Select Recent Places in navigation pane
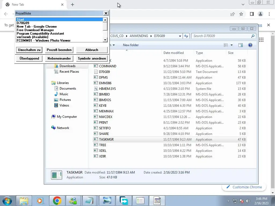 (x=69, y=71)
